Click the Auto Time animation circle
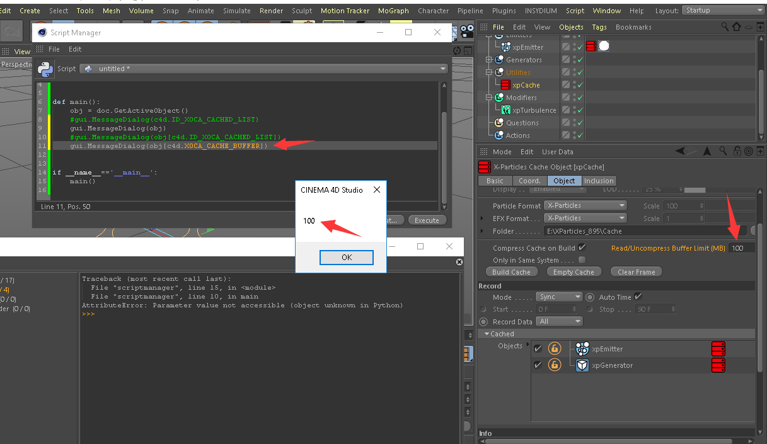 pos(590,297)
